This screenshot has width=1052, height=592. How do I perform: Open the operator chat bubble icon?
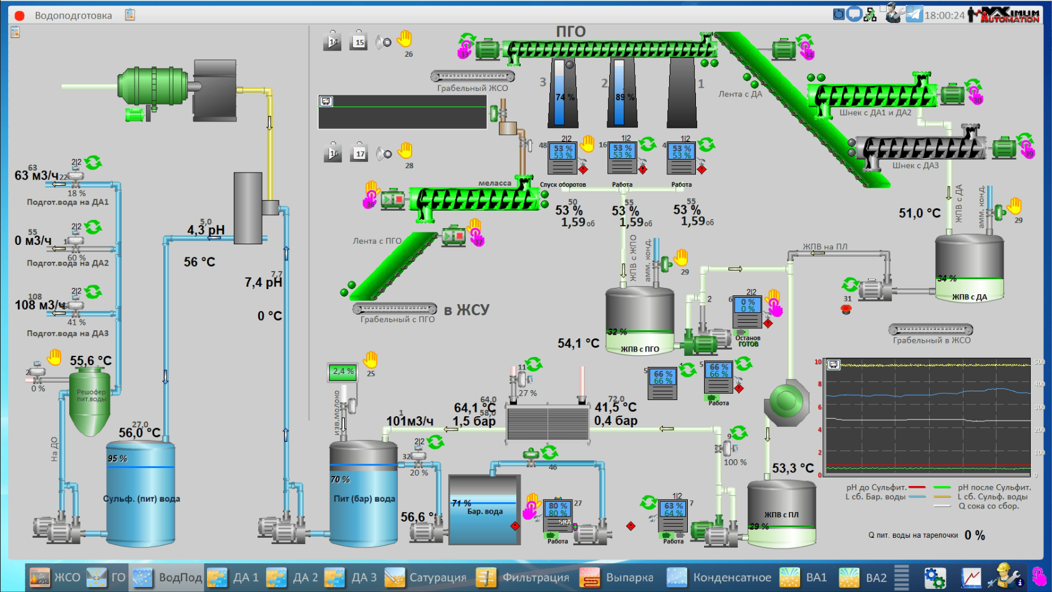coord(854,14)
